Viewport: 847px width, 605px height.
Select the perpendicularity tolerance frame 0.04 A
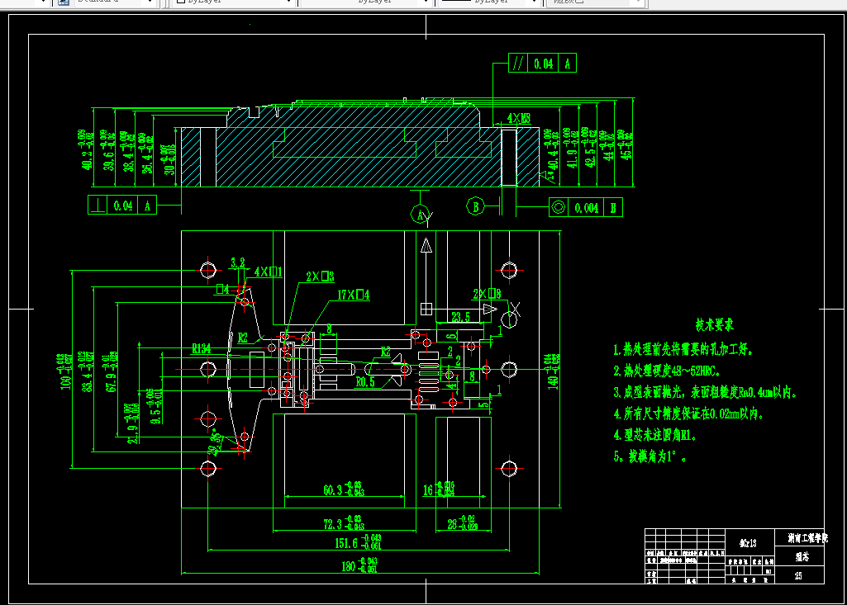coord(122,205)
